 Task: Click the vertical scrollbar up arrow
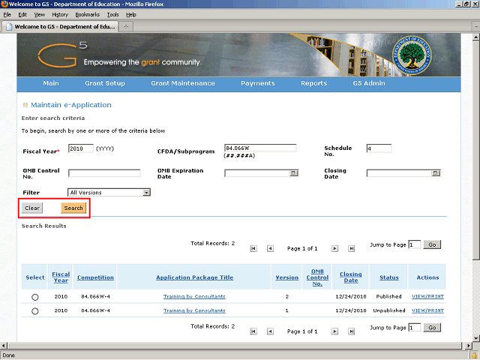pos(475,37)
